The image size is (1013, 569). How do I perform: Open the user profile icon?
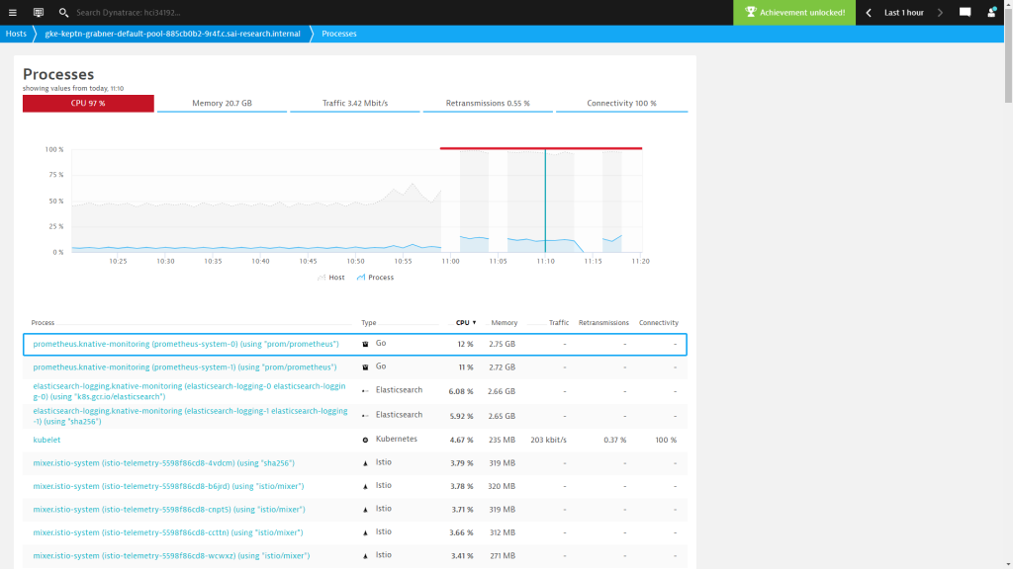pyautogui.click(x=990, y=13)
